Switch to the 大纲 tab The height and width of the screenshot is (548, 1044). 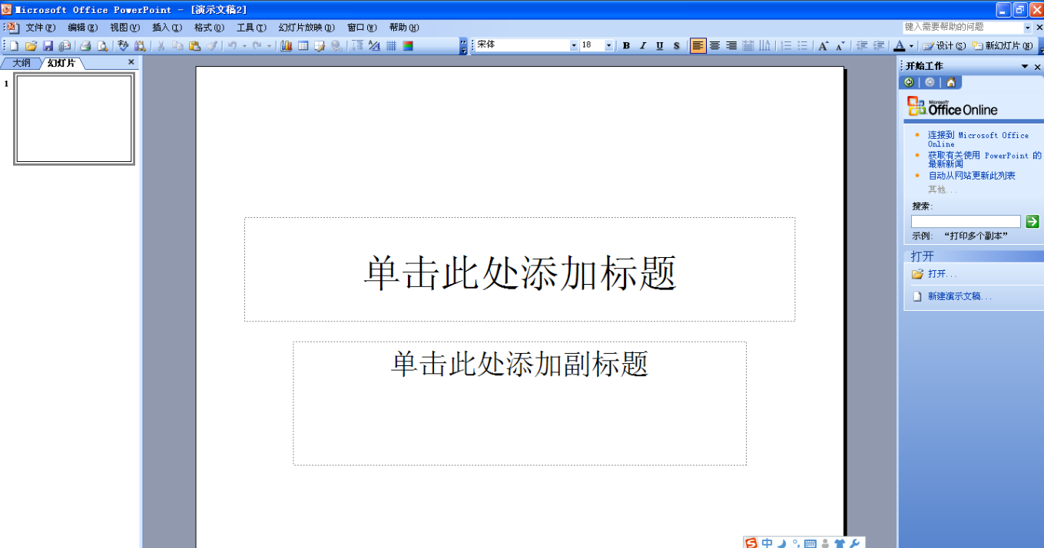click(x=21, y=63)
